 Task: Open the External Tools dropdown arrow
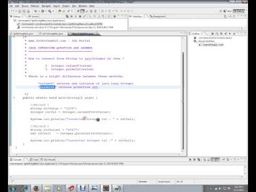[53, 11]
